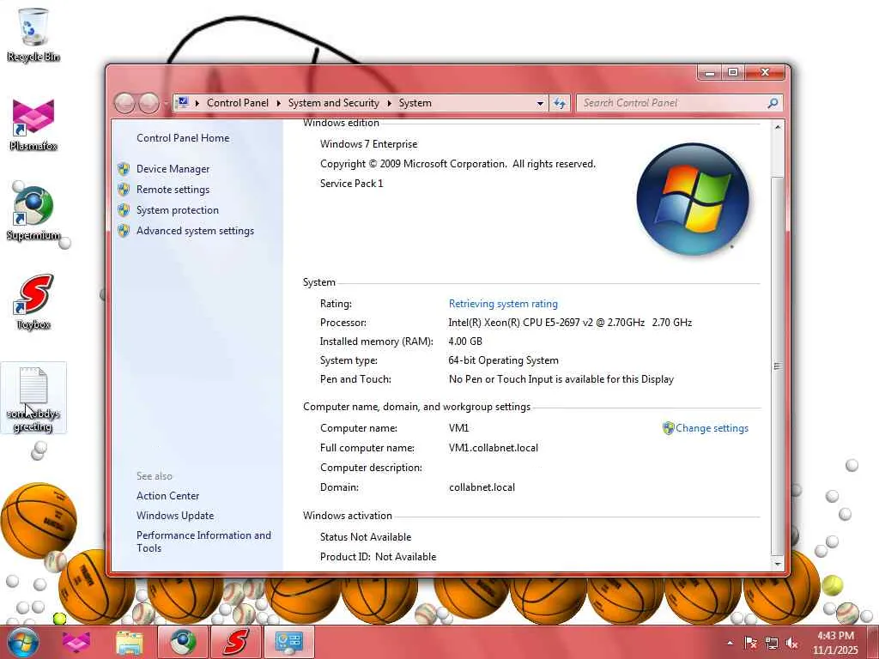Open recent pages dropdown next to Forward
Viewport: 879px width, 659px height.
coord(166,103)
